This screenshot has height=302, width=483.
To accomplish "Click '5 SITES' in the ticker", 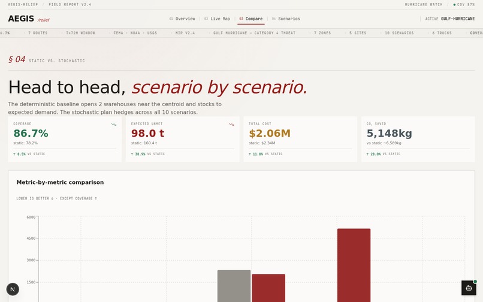I will coord(358,33).
